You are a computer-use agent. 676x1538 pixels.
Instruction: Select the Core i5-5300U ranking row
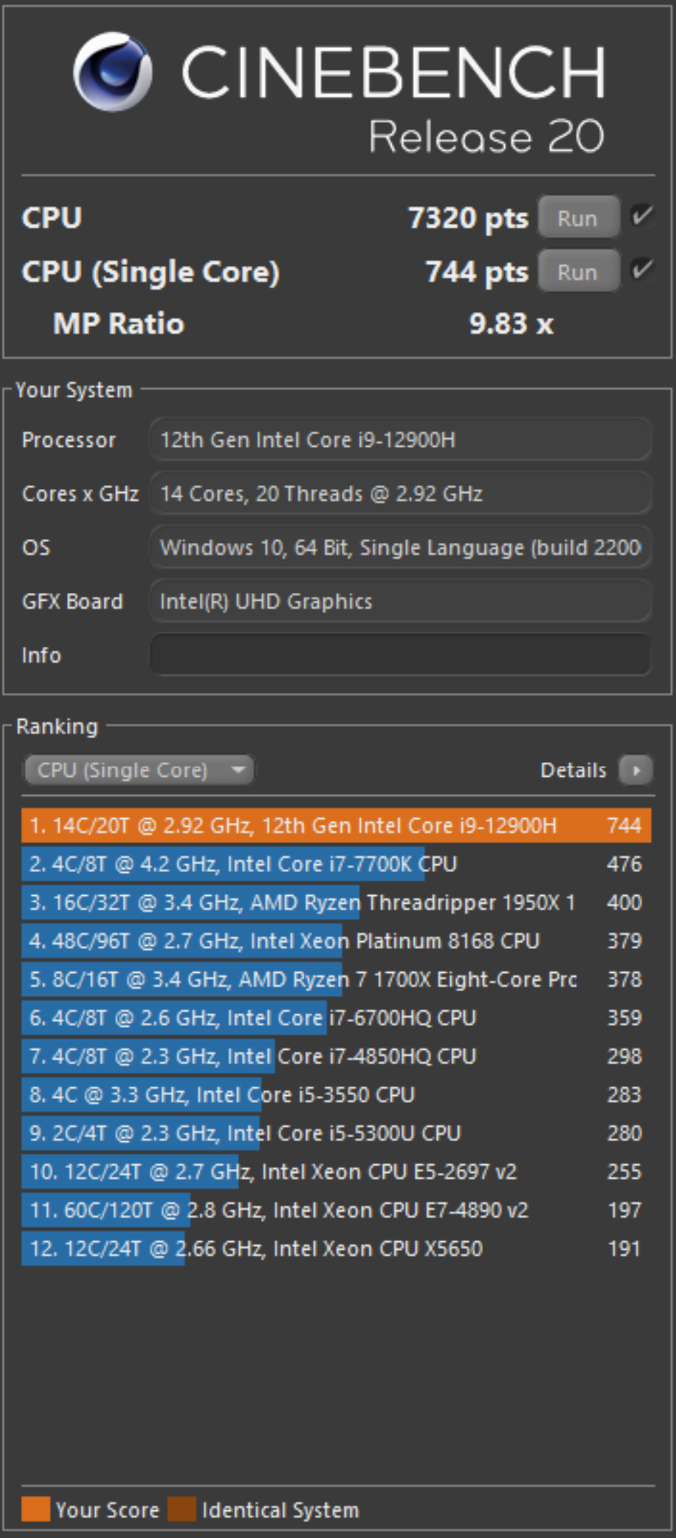(336, 1134)
